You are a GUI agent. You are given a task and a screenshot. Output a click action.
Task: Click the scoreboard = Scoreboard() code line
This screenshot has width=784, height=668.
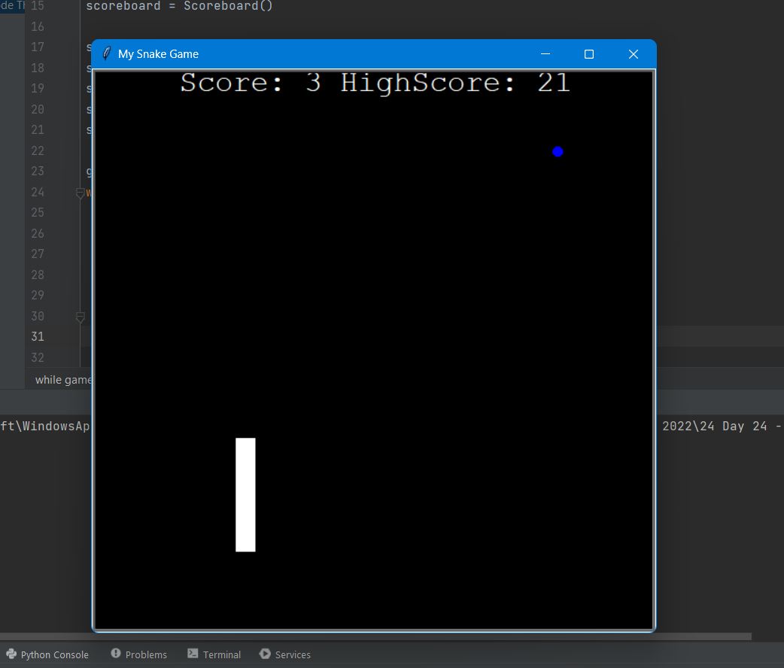[x=179, y=6]
